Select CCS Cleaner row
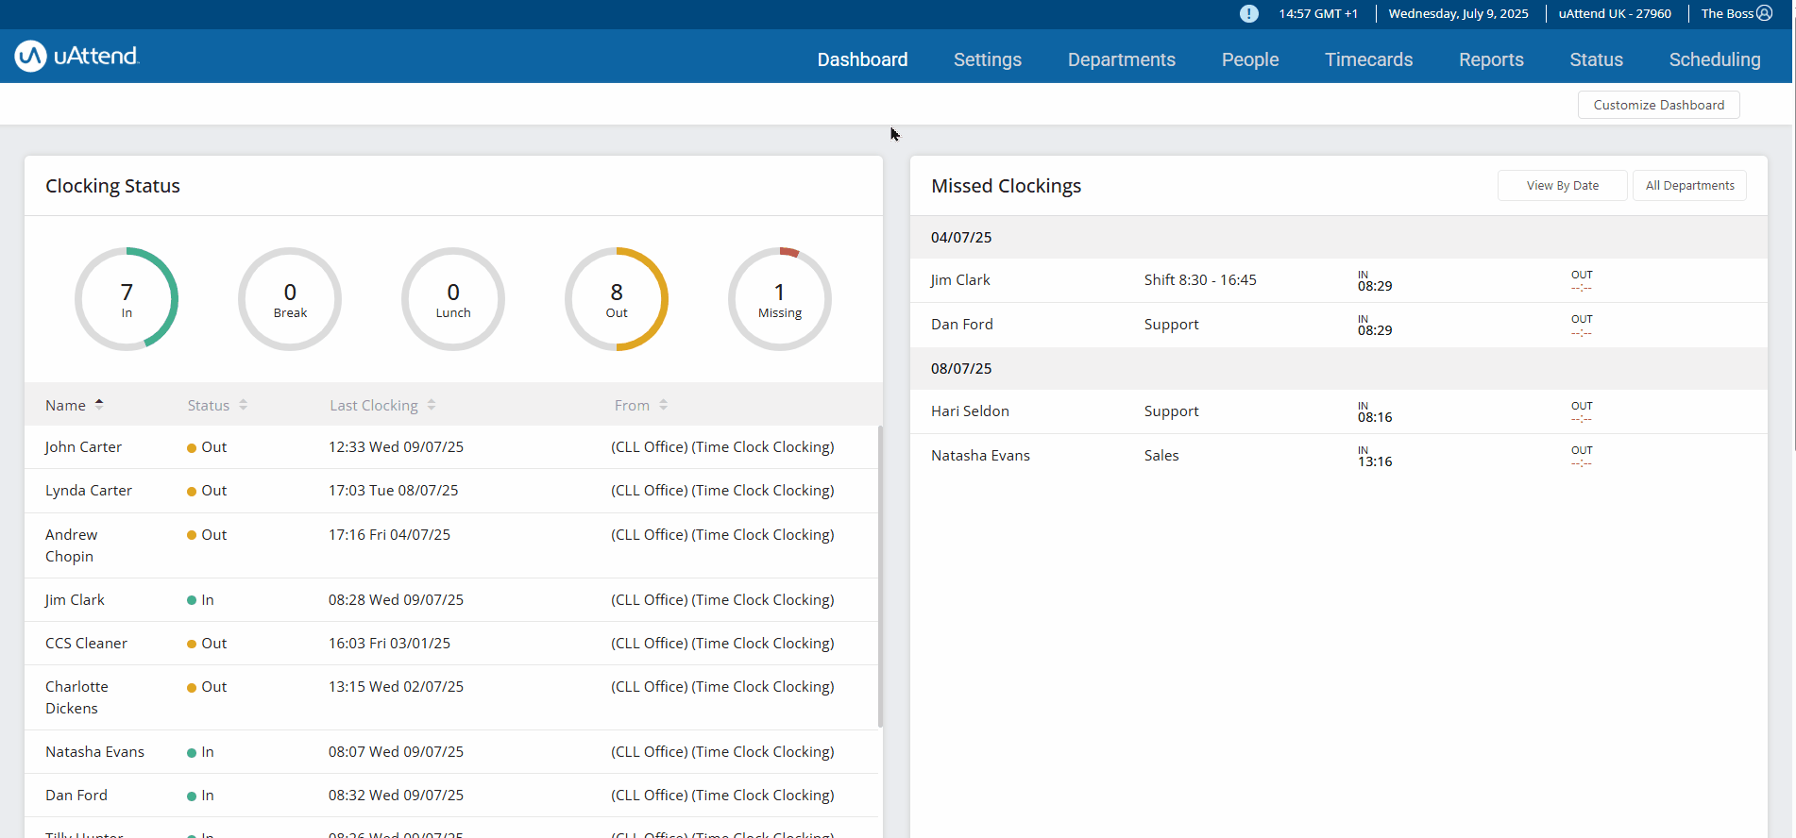1796x838 pixels. 451,644
